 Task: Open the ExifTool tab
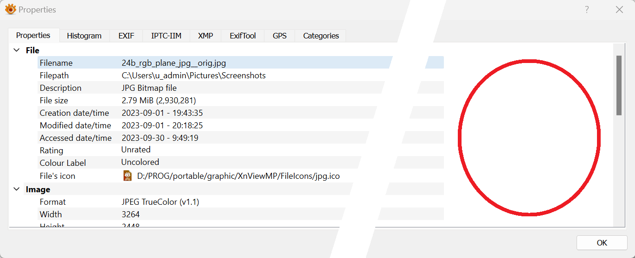[243, 36]
